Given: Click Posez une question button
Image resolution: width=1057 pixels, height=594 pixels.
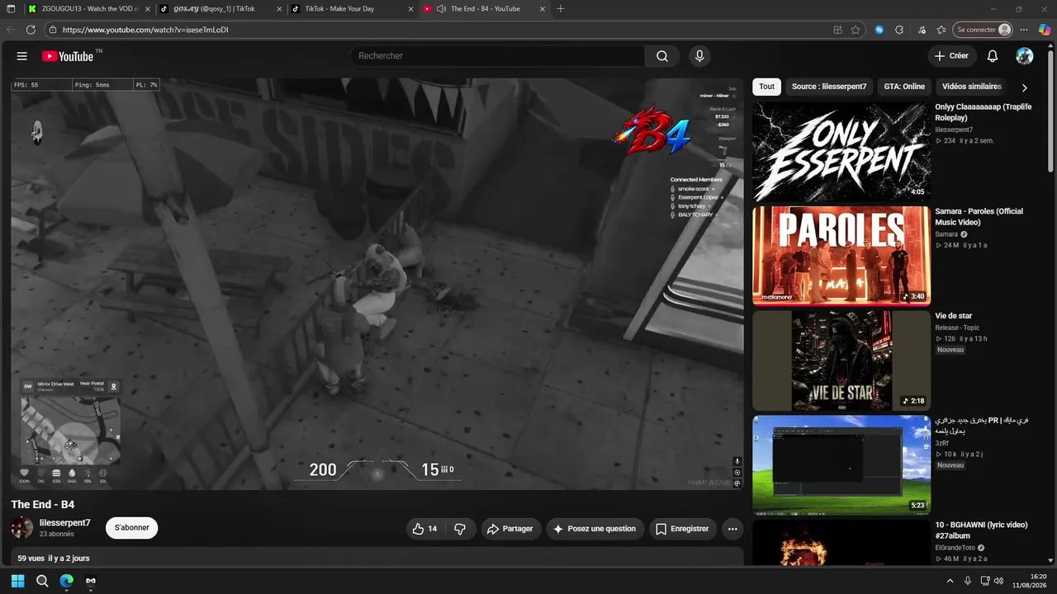Looking at the screenshot, I should coord(595,529).
